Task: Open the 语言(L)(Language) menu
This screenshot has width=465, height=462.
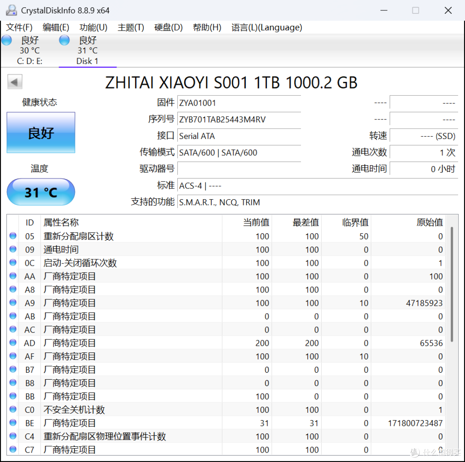Action: [x=267, y=27]
